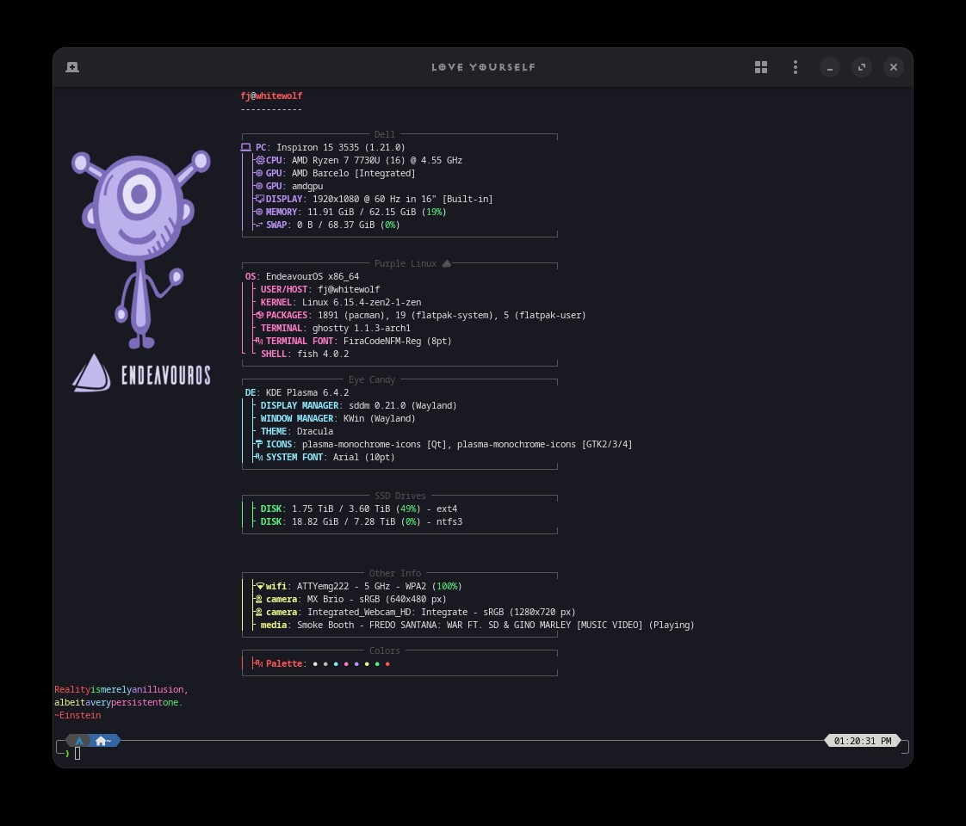Pick the white palette dot
This screenshot has width=966, height=826.
coord(315,664)
